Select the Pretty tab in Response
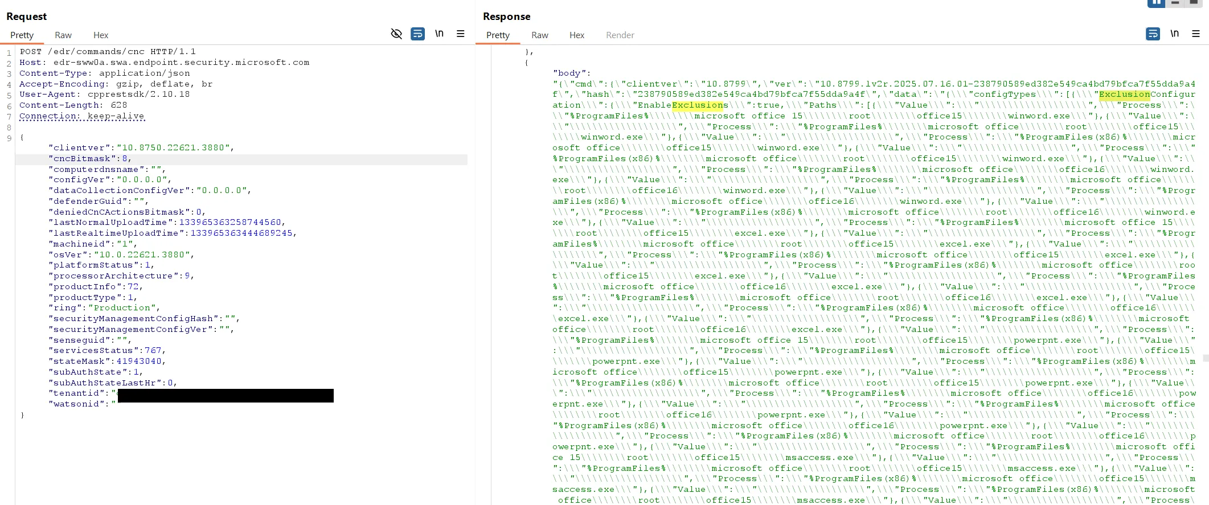Image resolution: width=1209 pixels, height=505 pixels. point(498,35)
